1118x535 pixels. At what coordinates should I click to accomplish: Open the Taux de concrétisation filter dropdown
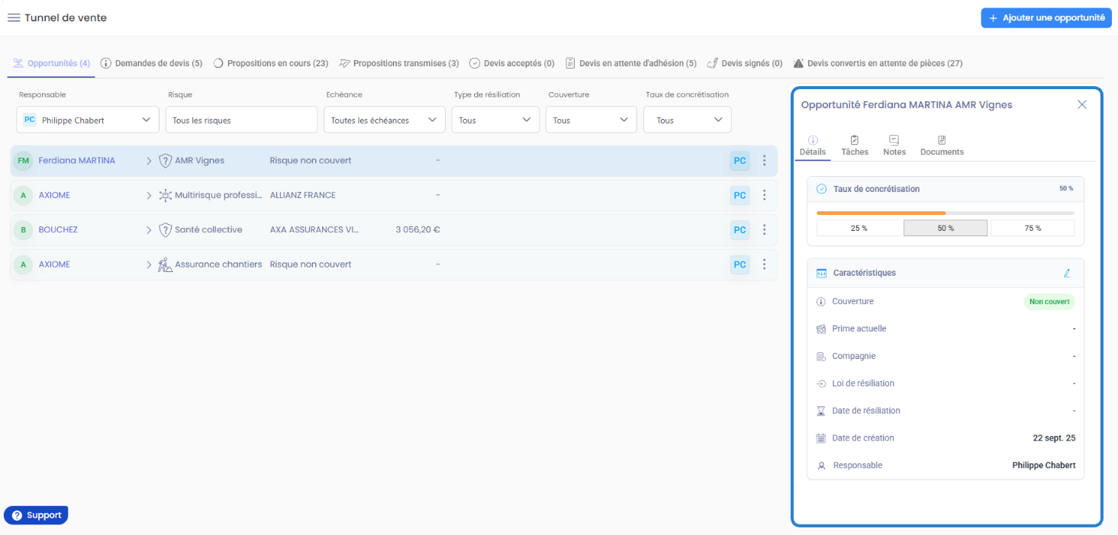coord(688,120)
